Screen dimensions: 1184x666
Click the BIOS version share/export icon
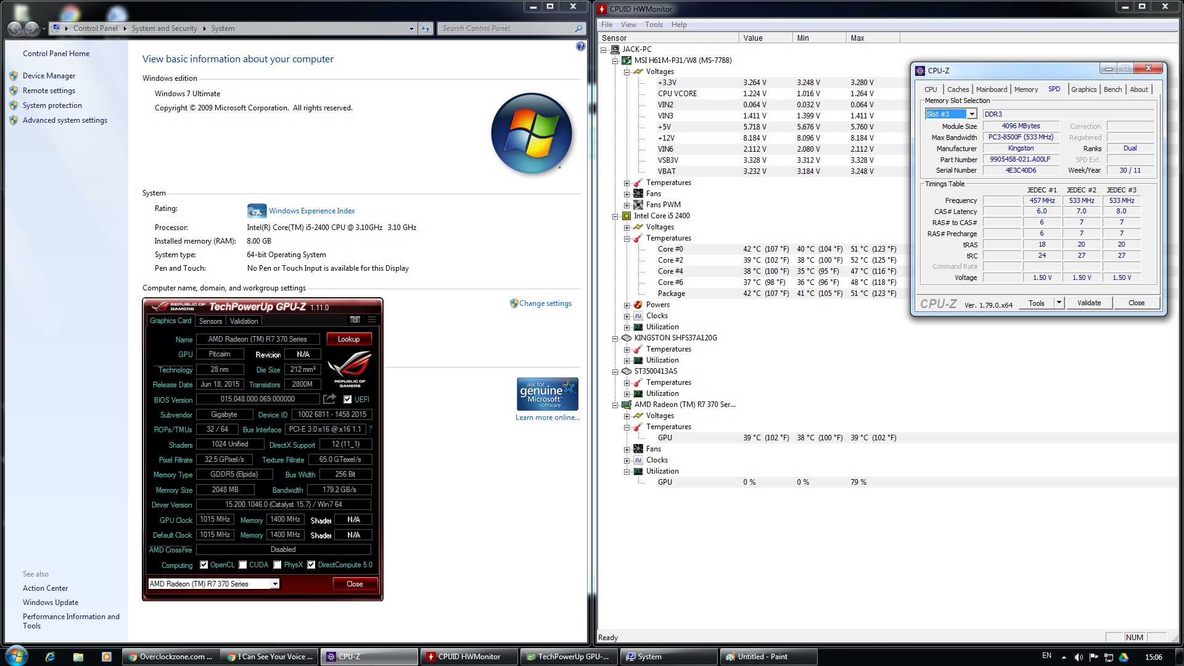(x=330, y=399)
